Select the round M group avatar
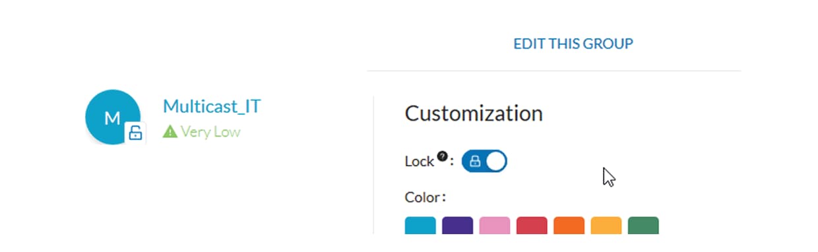 point(113,117)
